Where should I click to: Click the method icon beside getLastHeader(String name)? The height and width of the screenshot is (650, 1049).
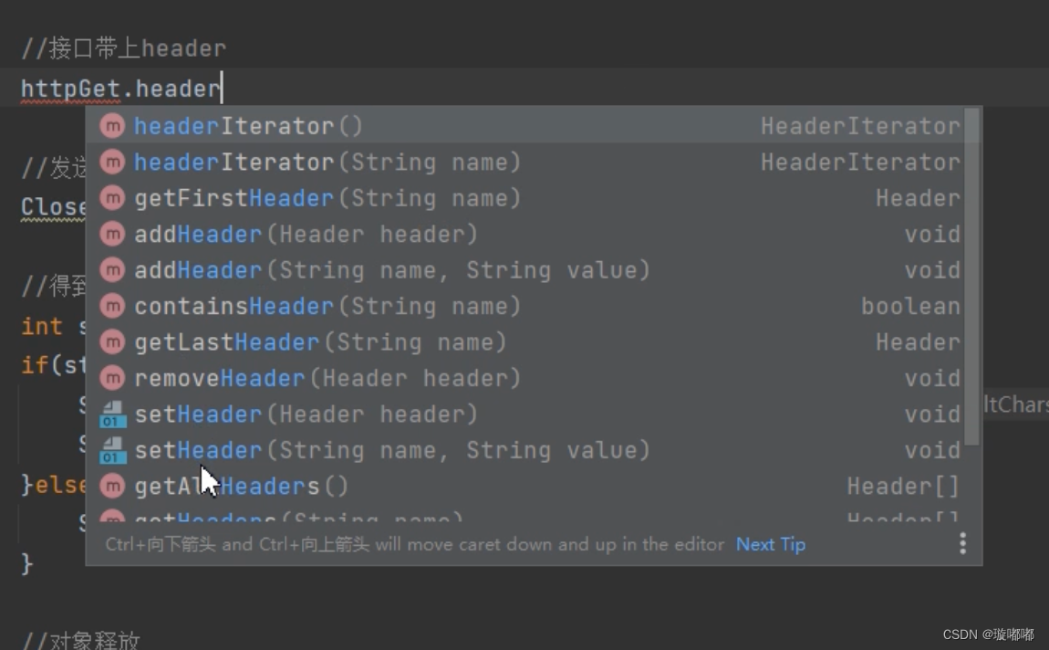pos(111,341)
